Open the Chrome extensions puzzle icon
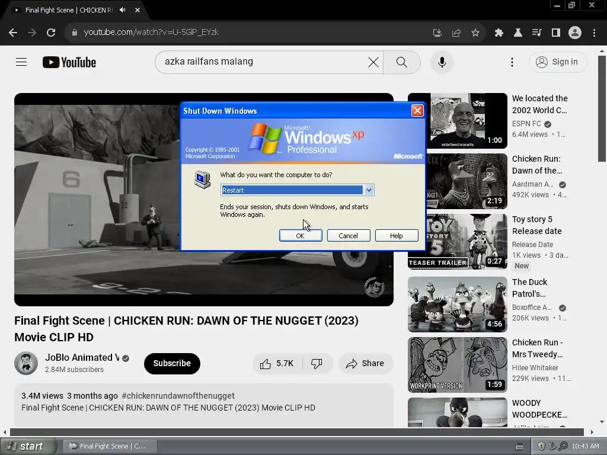 tap(499, 33)
